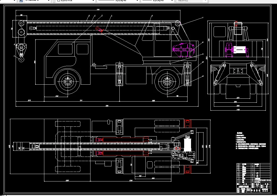Select the left outrigger leg in rear view
This screenshot has width=277, height=196.
click(x=220, y=74)
